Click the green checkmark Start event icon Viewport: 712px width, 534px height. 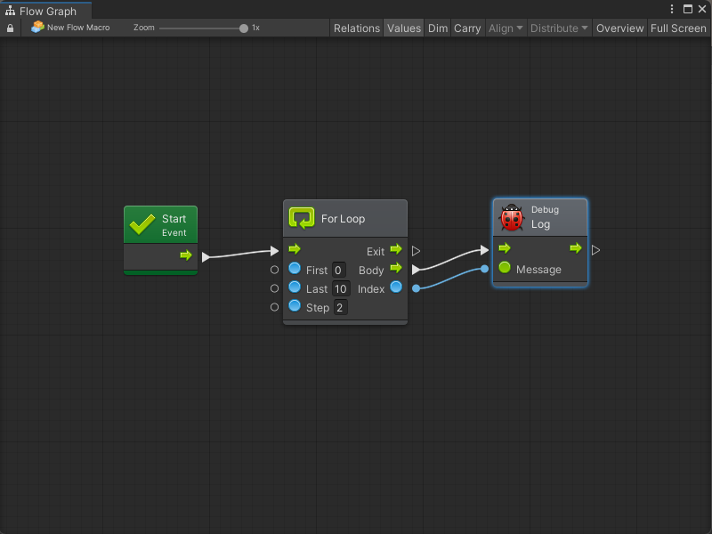point(142,224)
